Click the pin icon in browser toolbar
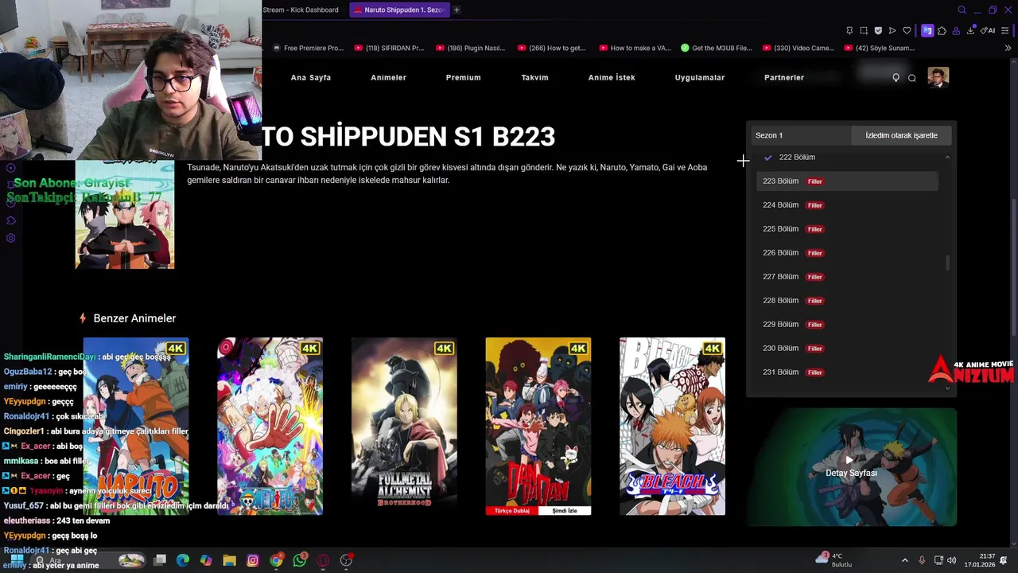This screenshot has width=1018, height=573. 849,30
